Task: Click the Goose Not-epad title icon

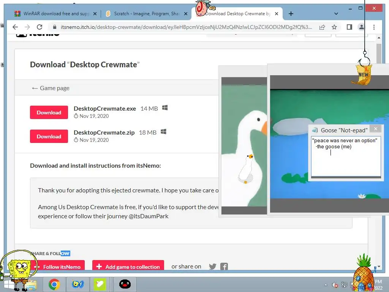Action: click(x=315, y=130)
